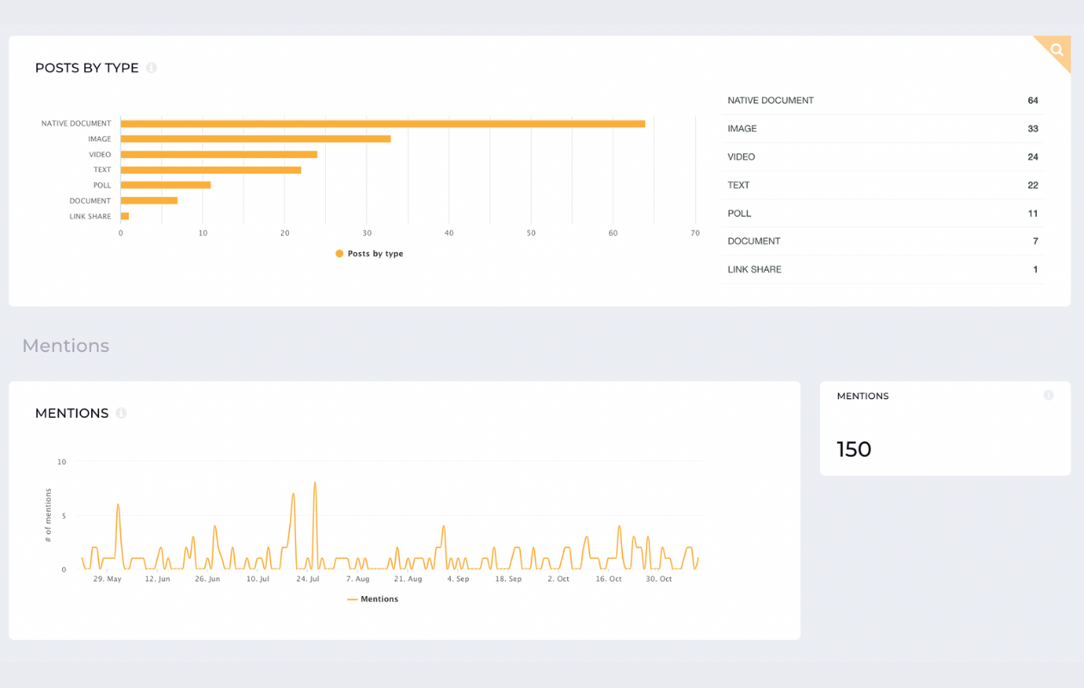Click the highest peak in the Mentions line chart
This screenshot has width=1084, height=688.
tap(315, 484)
